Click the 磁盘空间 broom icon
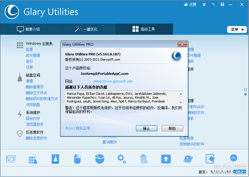 click(x=20, y=77)
